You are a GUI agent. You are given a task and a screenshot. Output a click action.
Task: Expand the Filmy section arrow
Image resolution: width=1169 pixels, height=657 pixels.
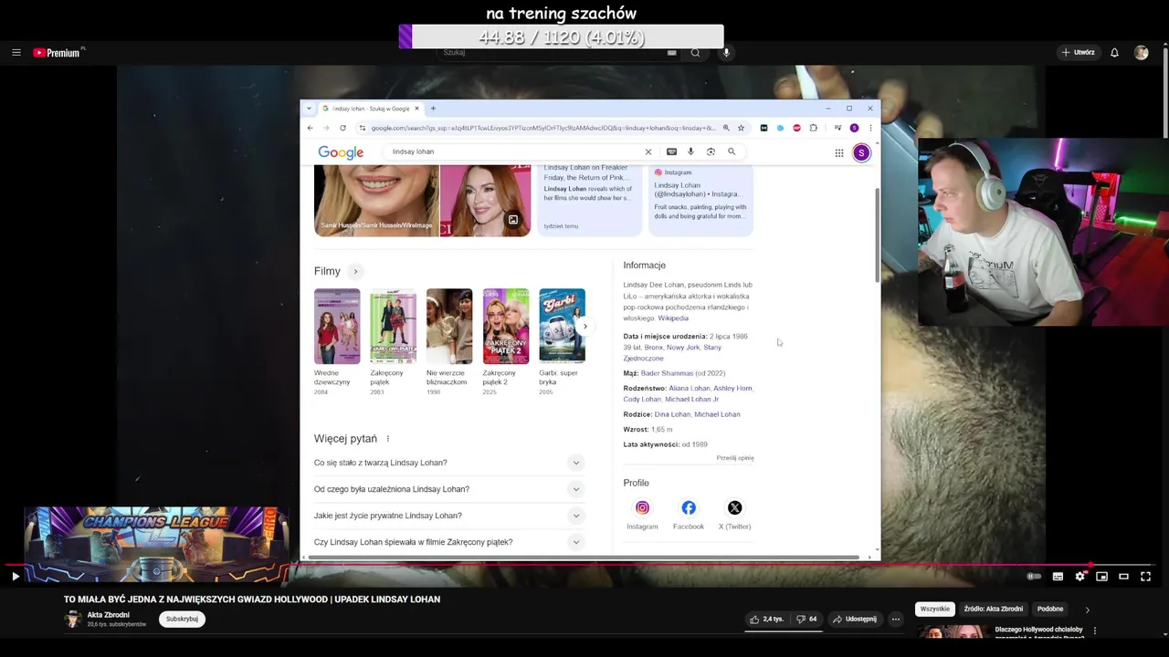tap(355, 271)
